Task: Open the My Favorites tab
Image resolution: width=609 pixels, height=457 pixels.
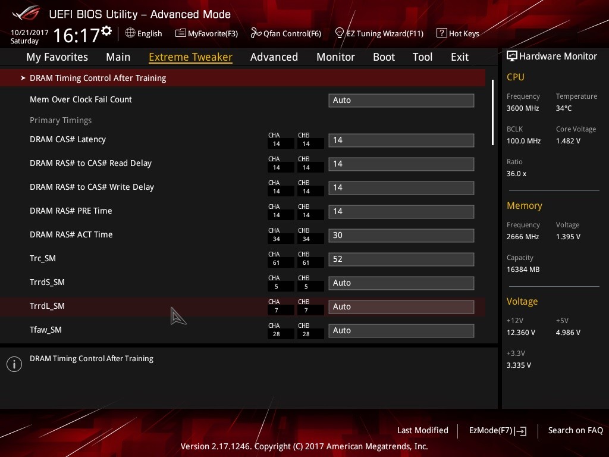Action: click(57, 57)
